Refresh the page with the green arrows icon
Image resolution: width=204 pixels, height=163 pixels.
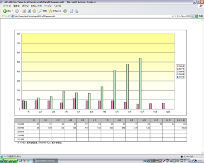click(29, 11)
